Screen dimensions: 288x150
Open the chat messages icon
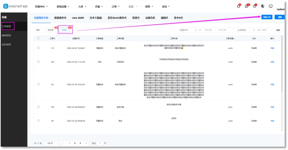pyautogui.click(x=247, y=6)
